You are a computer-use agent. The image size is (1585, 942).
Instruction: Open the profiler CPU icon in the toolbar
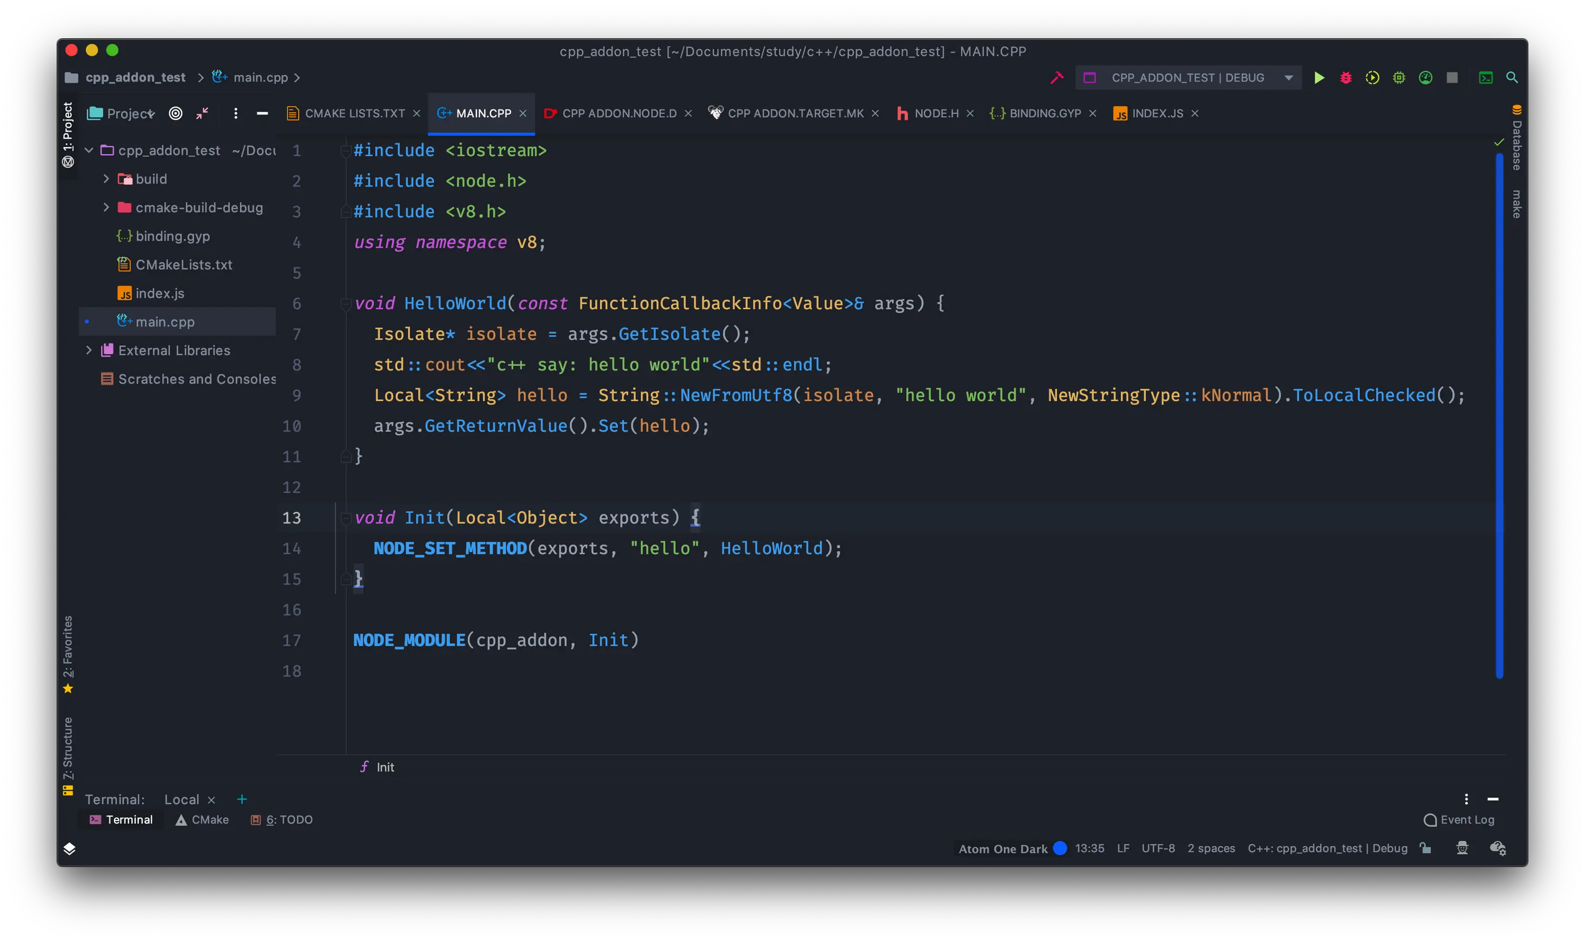(x=1399, y=78)
